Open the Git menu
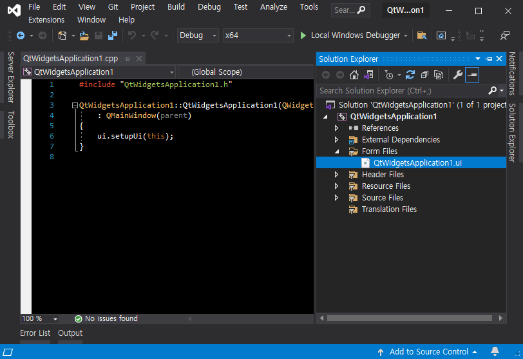Screen dimensions: 523x359 point(113,6)
